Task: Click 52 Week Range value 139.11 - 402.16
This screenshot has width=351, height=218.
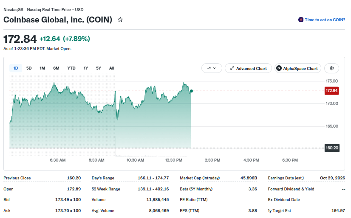Action: [x=153, y=189]
